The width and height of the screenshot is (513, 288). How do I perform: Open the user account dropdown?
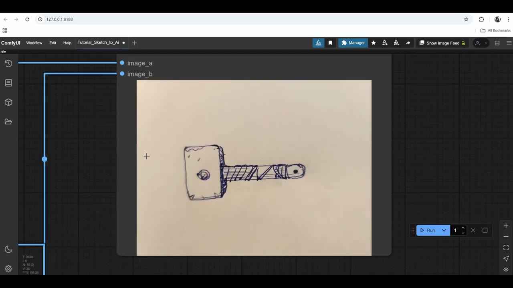[481, 43]
